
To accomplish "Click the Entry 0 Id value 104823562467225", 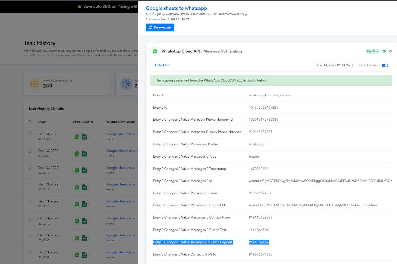I will [x=263, y=107].
